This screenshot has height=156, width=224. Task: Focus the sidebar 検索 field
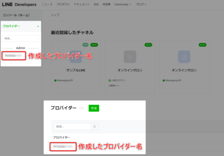pyautogui.click(x=20, y=39)
